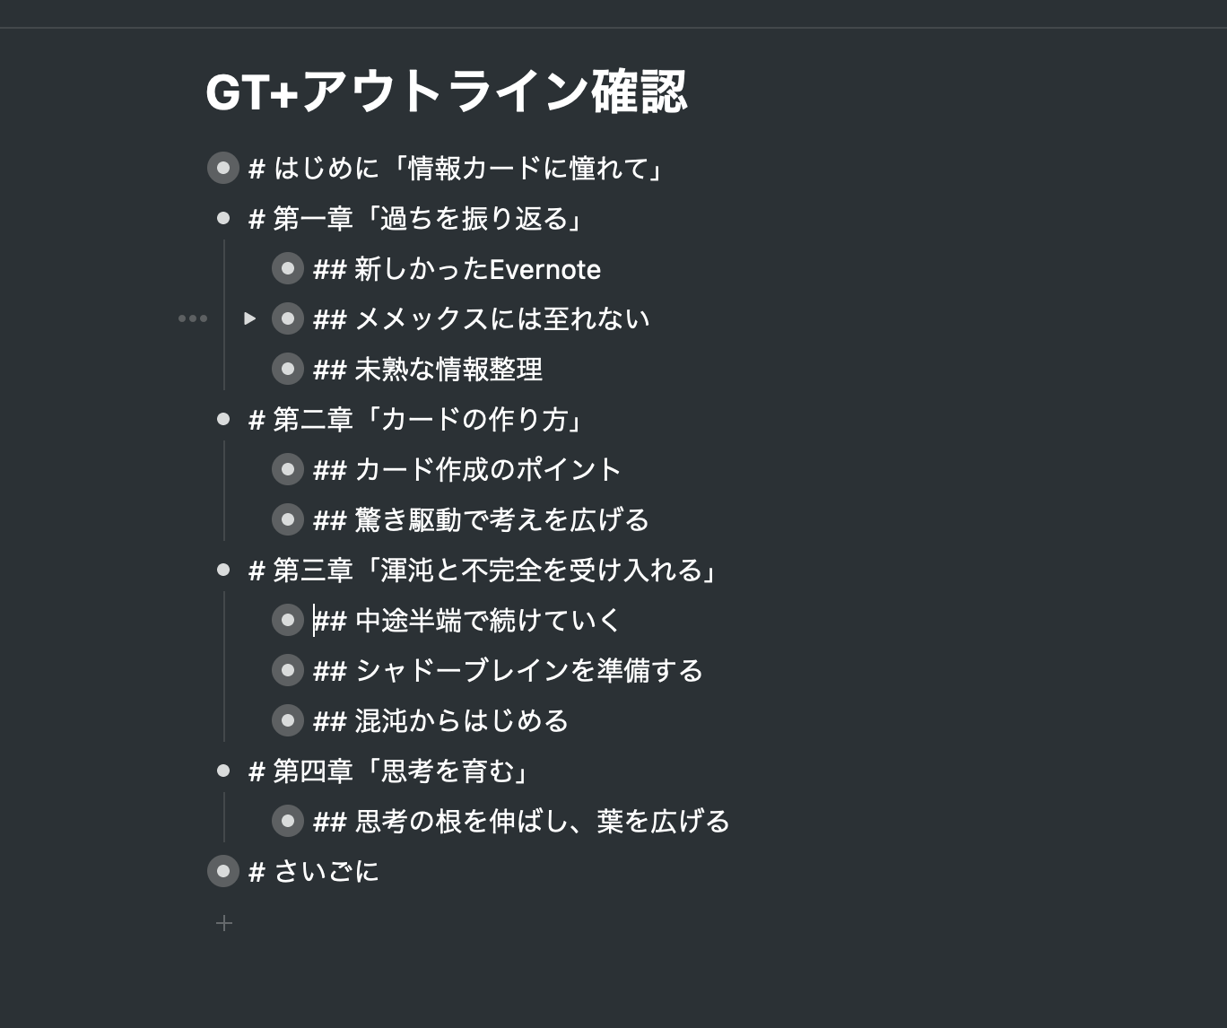Select the bullet next to シャドーブレインを準備する

click(x=288, y=670)
